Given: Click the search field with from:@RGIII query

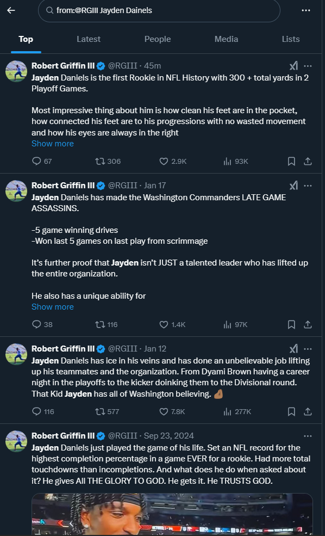Looking at the screenshot, I should click(x=159, y=10).
